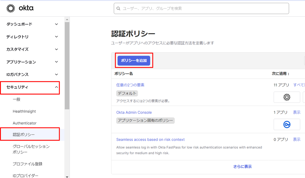This screenshot has height=178, width=305.
Task: Open Seamless access based on risk context policy
Action: click(150, 139)
